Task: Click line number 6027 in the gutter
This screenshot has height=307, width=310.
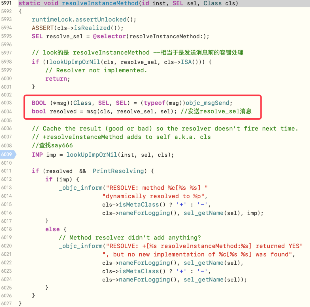Action: [6, 303]
